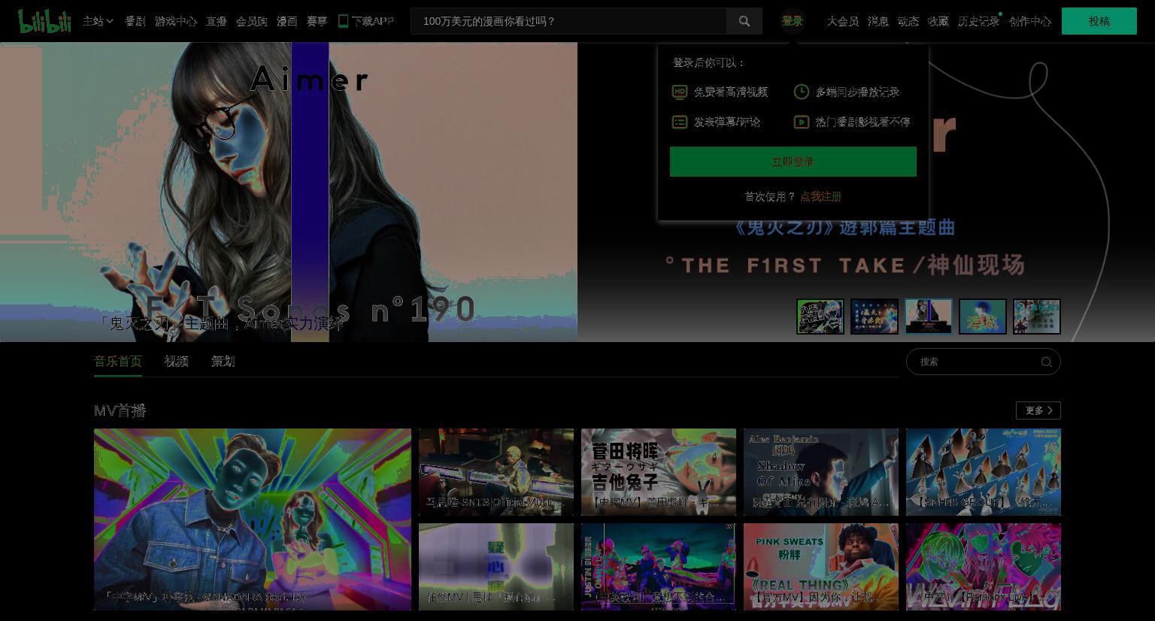Open 赛事 section

(317, 21)
